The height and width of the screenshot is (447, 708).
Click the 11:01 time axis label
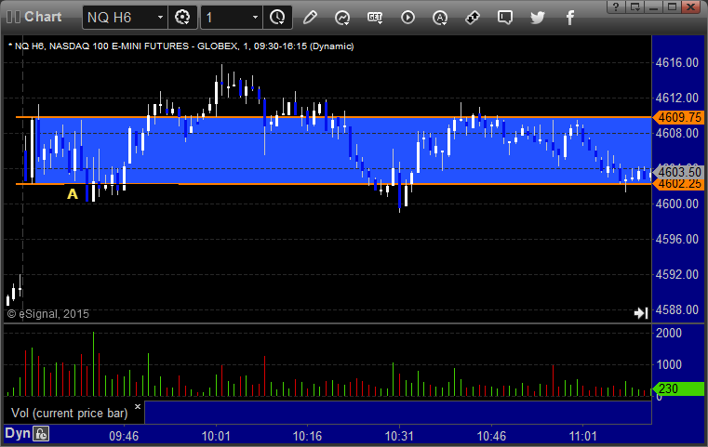tap(583, 436)
